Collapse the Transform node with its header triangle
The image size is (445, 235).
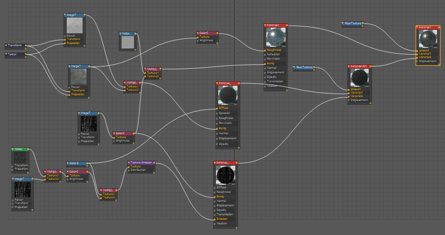pos(6,45)
